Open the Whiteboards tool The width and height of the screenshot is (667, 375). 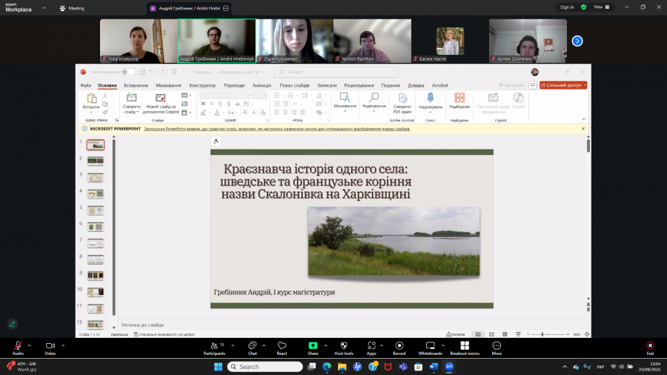(x=430, y=346)
